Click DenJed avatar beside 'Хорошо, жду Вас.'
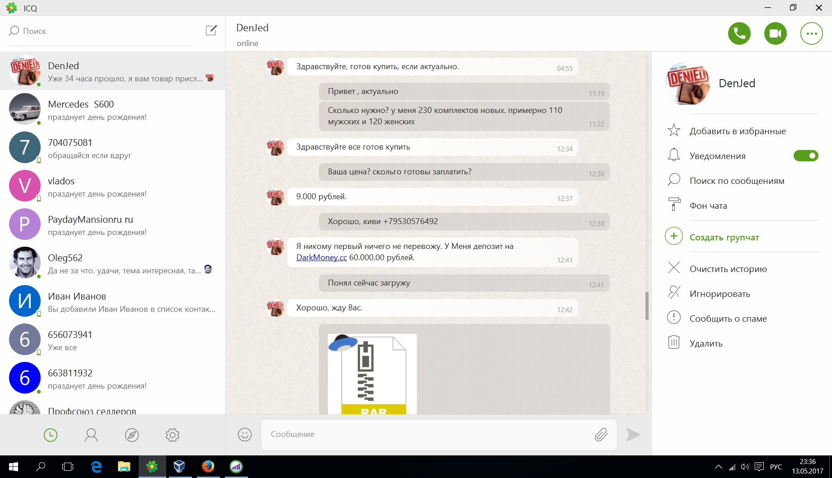 tap(275, 308)
